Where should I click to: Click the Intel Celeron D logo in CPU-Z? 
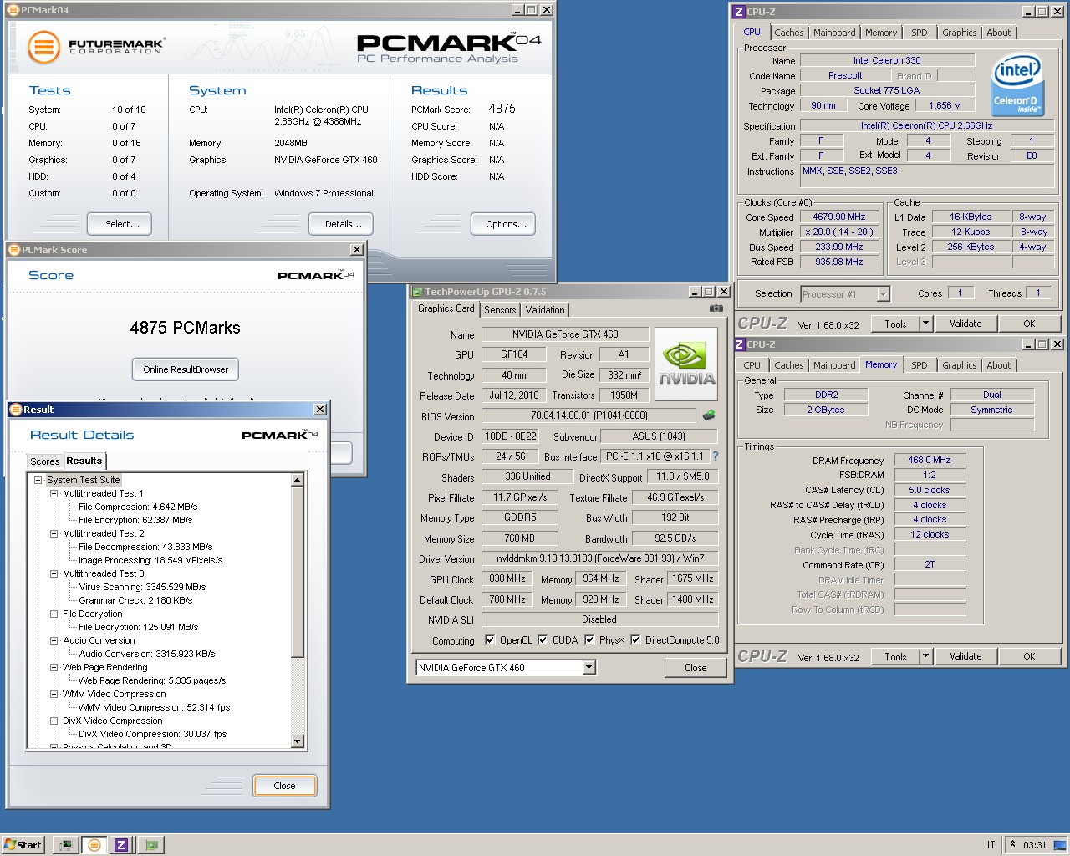[x=1016, y=86]
